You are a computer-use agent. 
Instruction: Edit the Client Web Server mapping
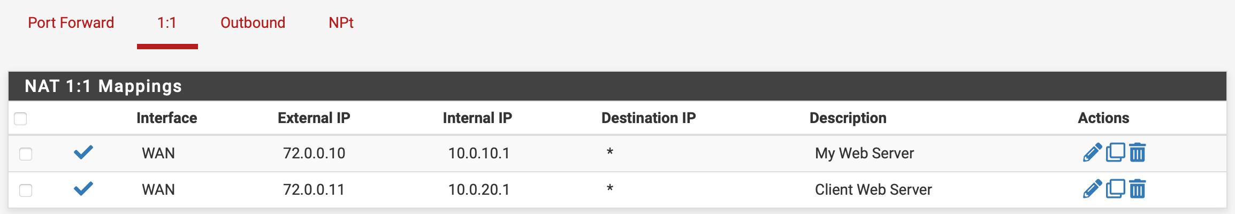pos(1092,189)
